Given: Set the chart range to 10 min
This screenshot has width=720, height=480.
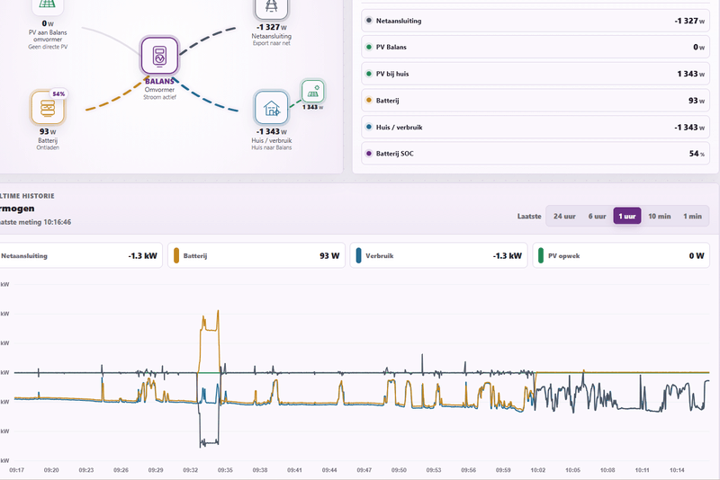Looking at the screenshot, I should coord(660,216).
